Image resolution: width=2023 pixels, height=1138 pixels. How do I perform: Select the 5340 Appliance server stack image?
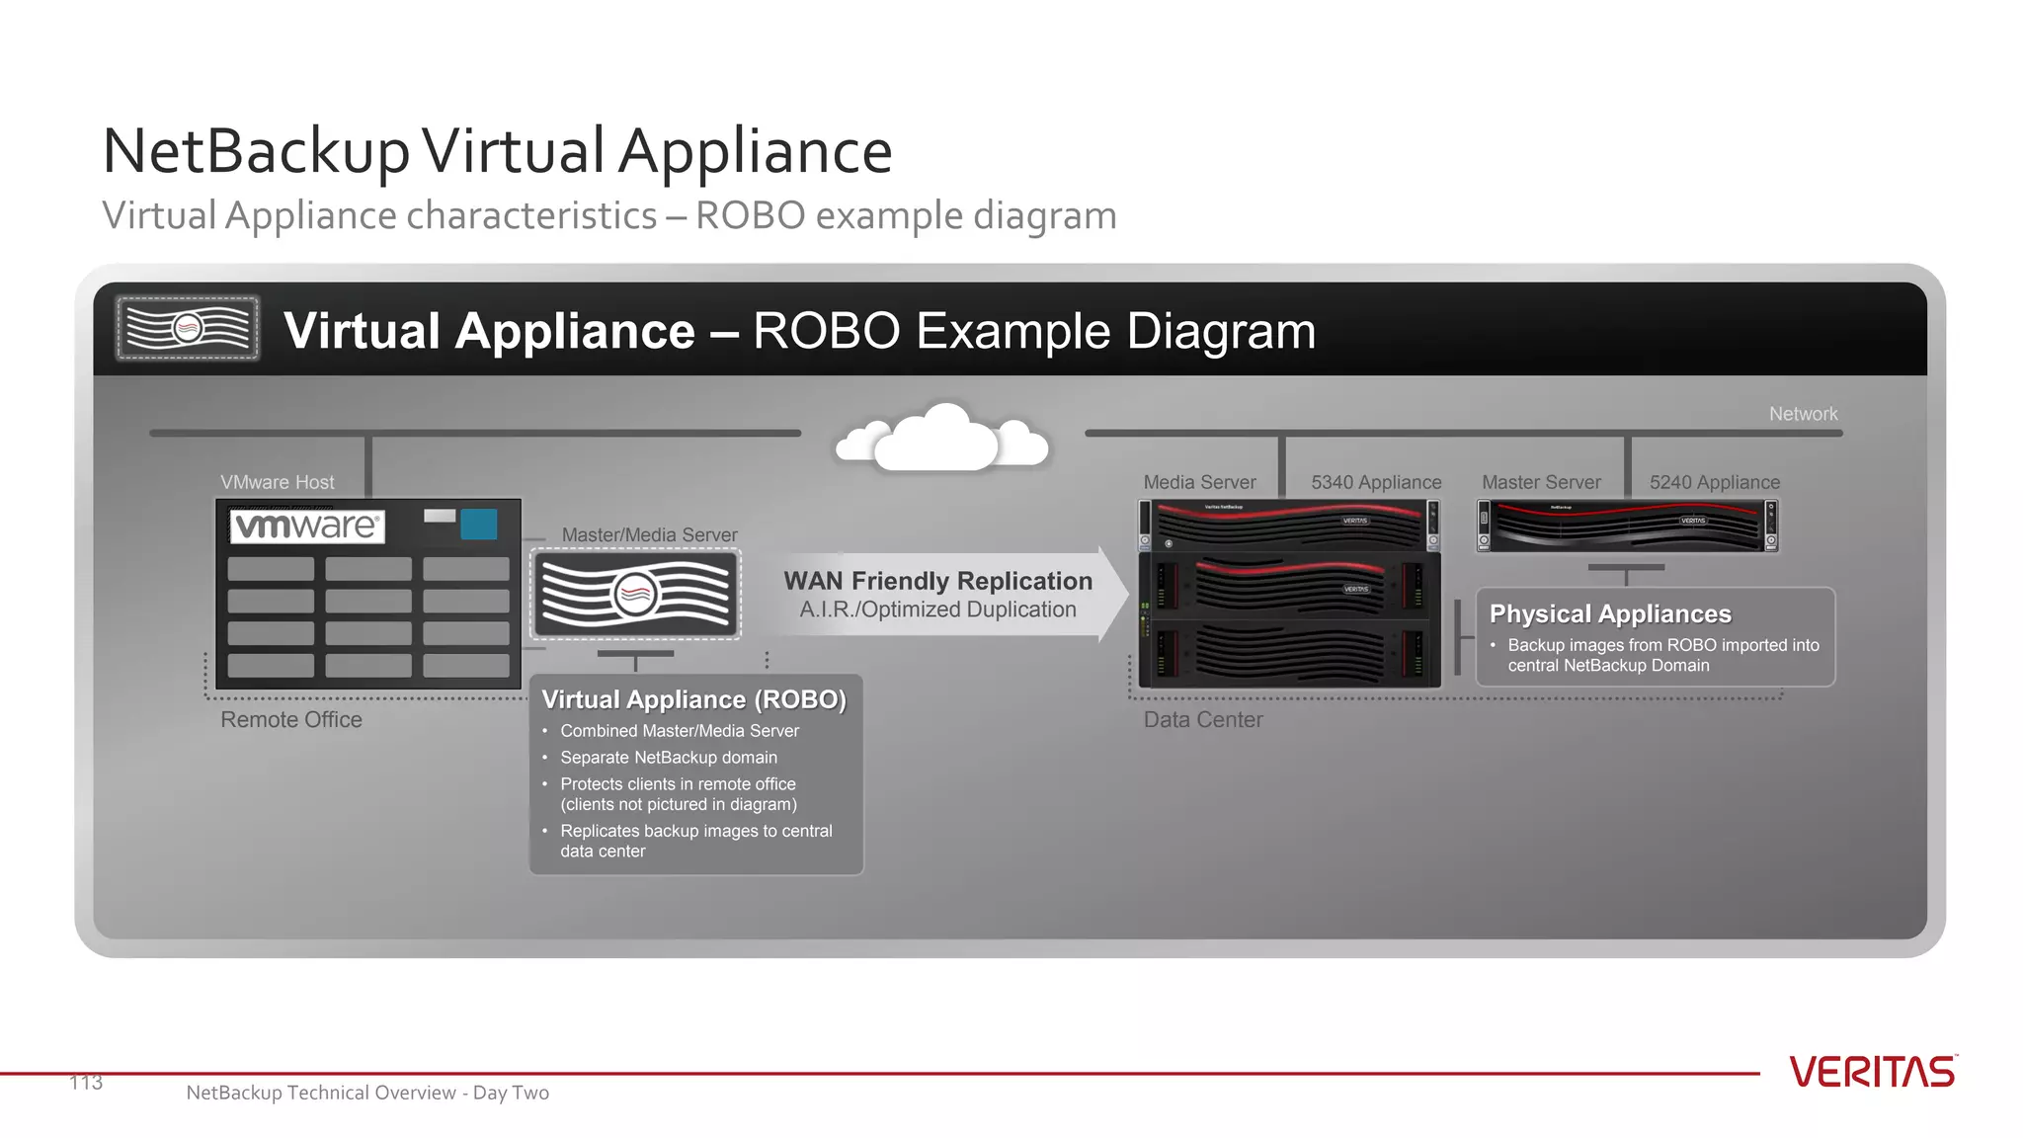point(1289,593)
